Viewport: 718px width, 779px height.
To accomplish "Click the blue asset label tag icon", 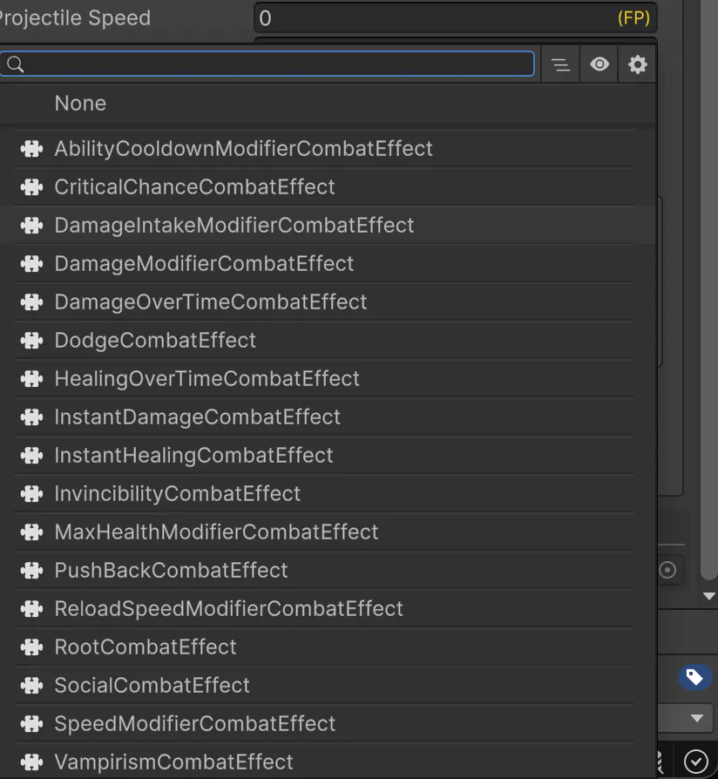I will tap(694, 677).
